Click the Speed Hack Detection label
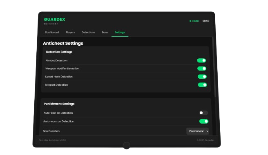268x155 pixels. pyautogui.click(x=59, y=77)
